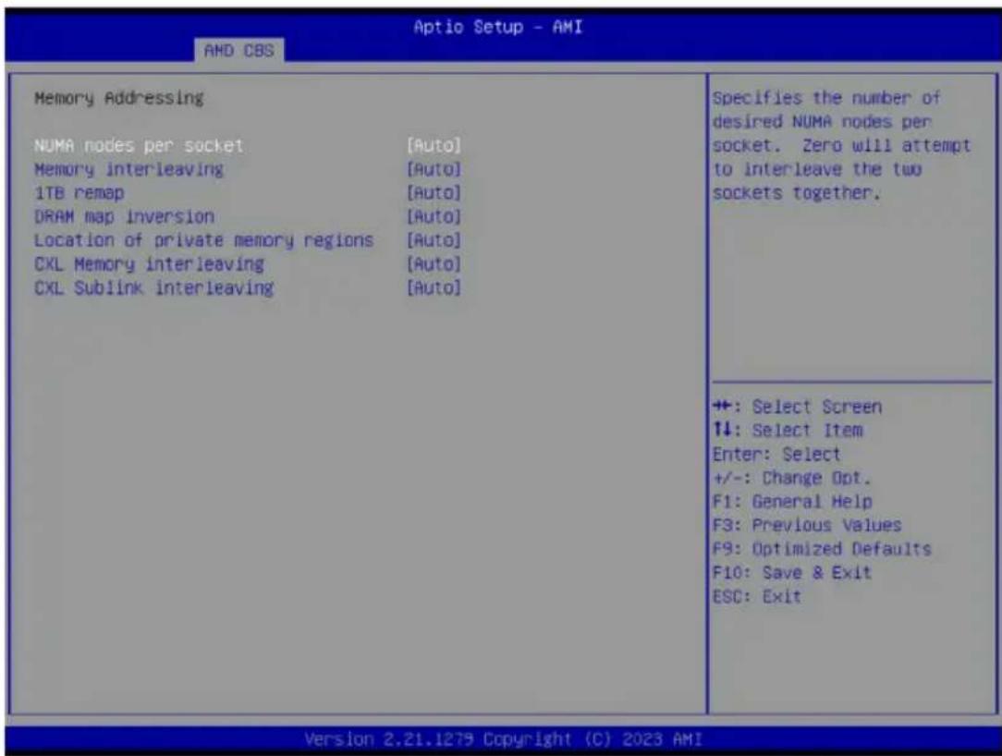Image resolution: width=1002 pixels, height=756 pixels.
Task: Open the NUMA nodes per socket Auto value
Action: point(434,146)
